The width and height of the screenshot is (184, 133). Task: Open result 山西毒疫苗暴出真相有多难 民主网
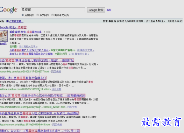pos(40,131)
